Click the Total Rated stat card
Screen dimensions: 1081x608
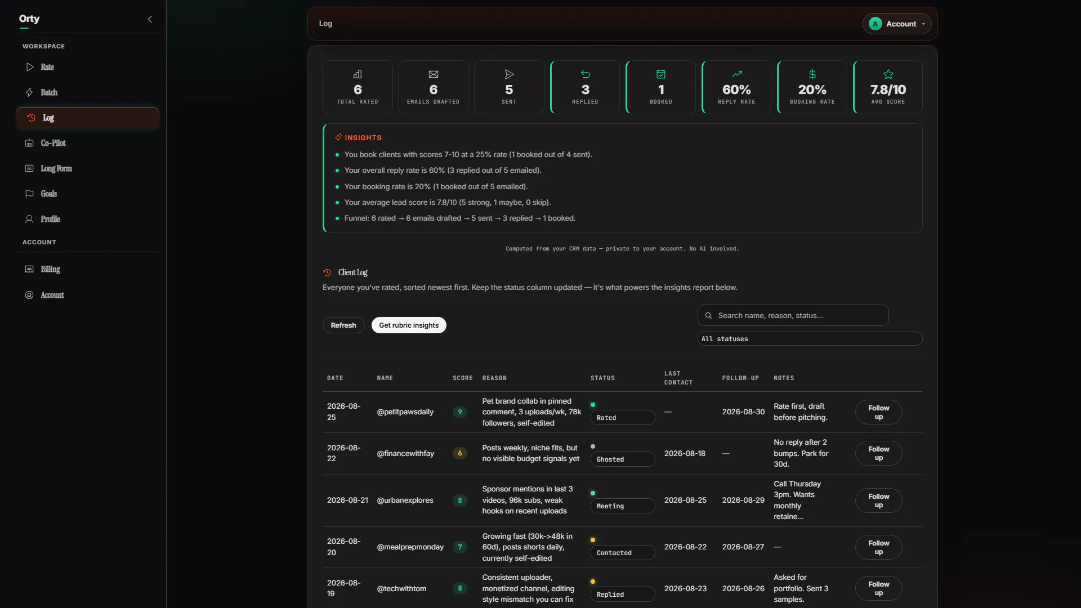click(x=358, y=87)
